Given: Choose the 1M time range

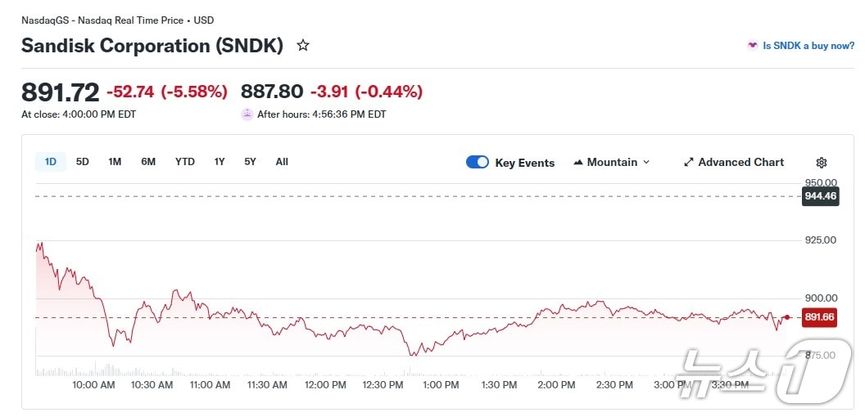Looking at the screenshot, I should pyautogui.click(x=115, y=162).
